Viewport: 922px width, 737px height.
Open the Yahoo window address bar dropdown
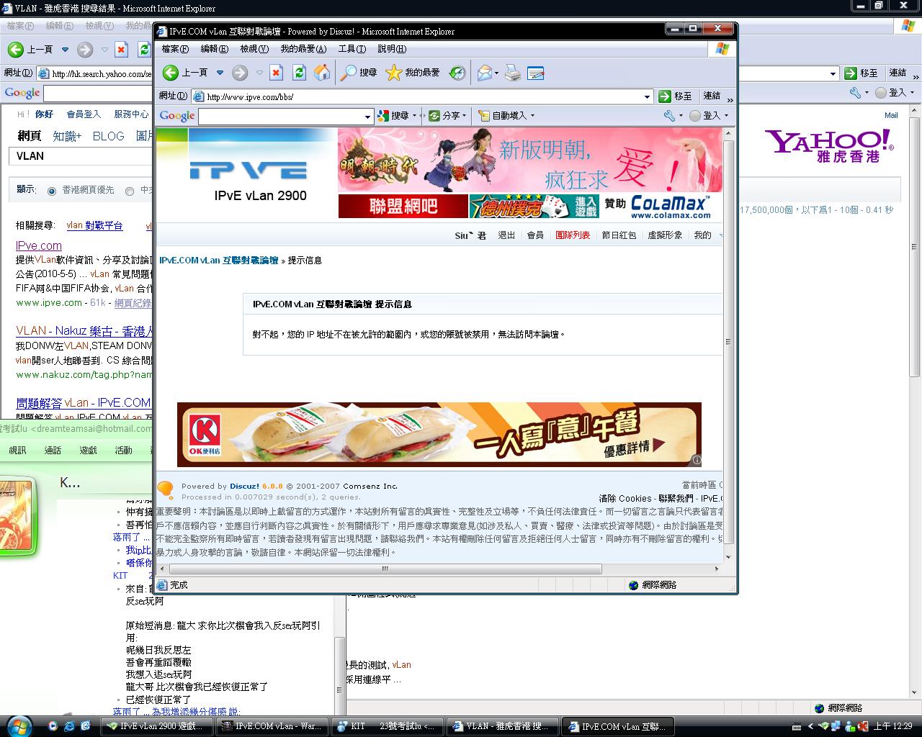click(833, 73)
